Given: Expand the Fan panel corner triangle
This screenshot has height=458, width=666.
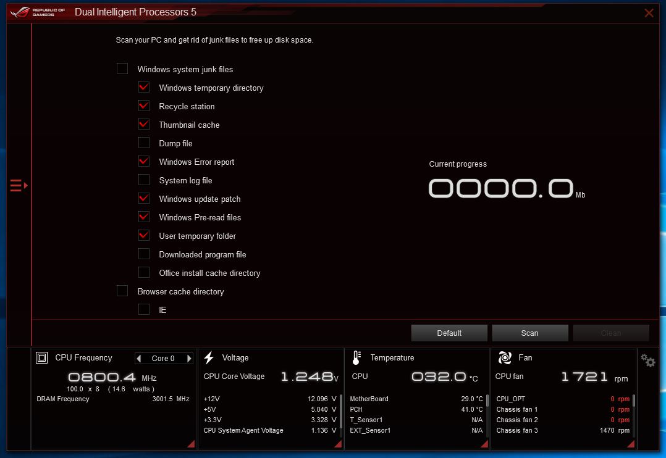Looking at the screenshot, I should (631, 444).
